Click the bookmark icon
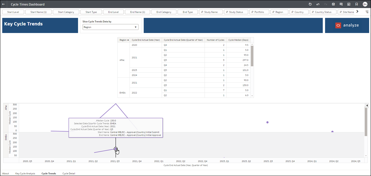This screenshot has width=371, height=176. (x=356, y=4)
